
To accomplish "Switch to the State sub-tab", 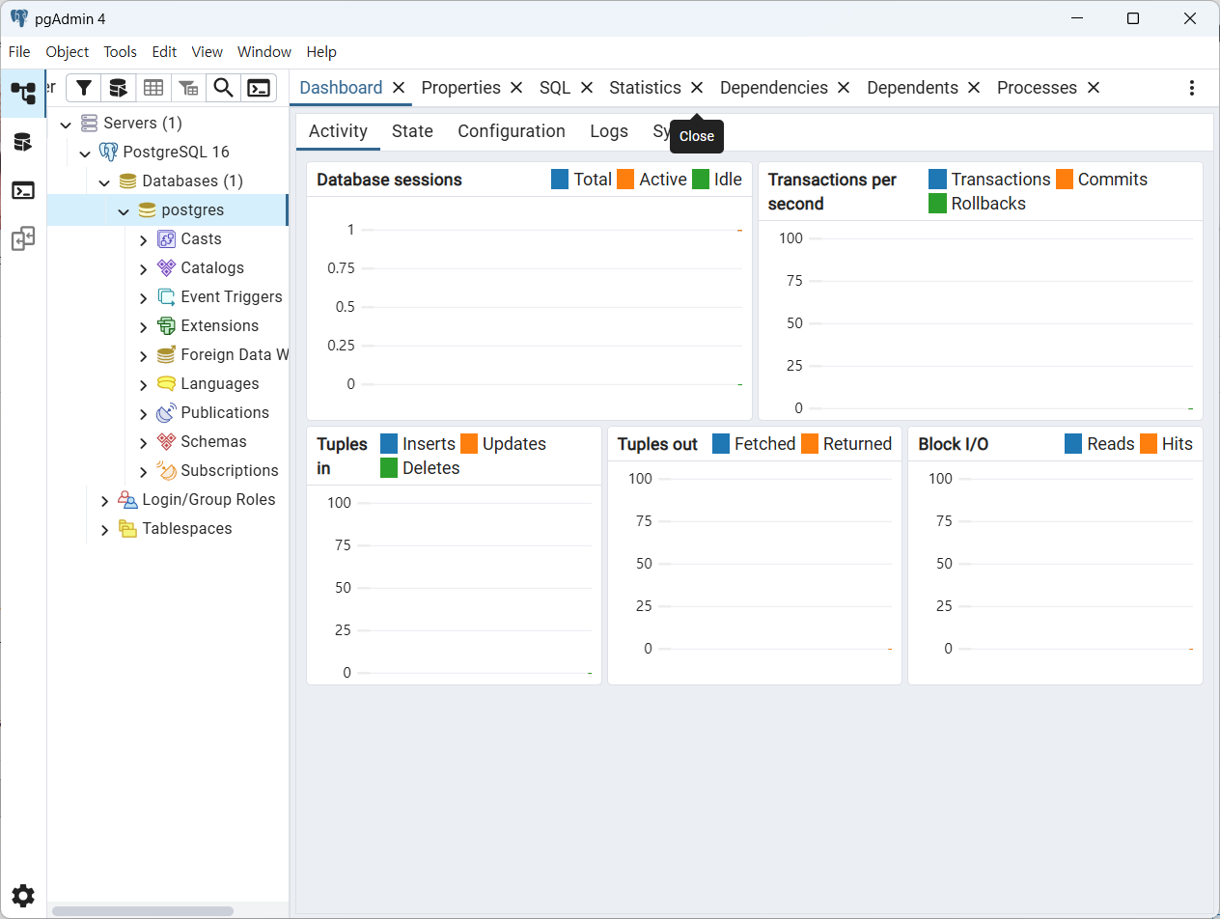I will tap(412, 131).
